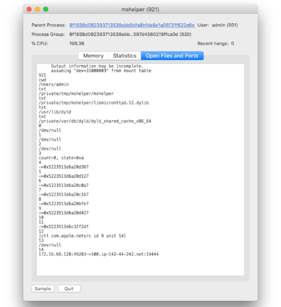The image size is (281, 307).
Task: Click the 921 PID line in output
Action: pyautogui.click(x=42, y=75)
